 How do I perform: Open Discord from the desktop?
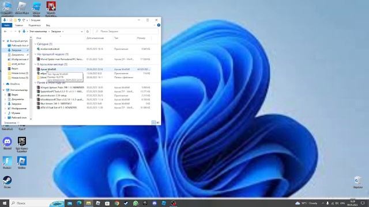(x=7, y=143)
